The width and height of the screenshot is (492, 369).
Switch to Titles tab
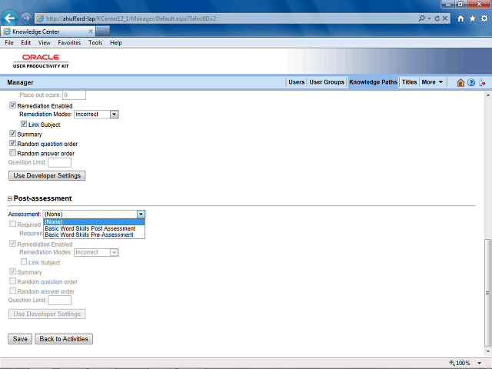(x=410, y=82)
